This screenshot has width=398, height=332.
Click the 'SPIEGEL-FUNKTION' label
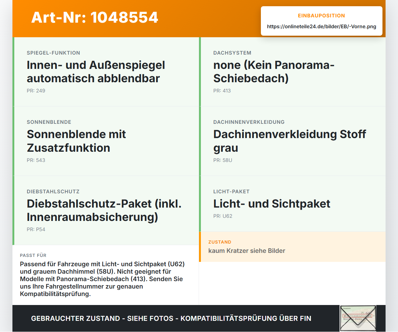[53, 53]
